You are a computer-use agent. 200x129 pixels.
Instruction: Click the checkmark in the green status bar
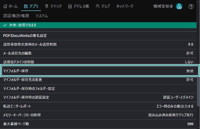5,25
